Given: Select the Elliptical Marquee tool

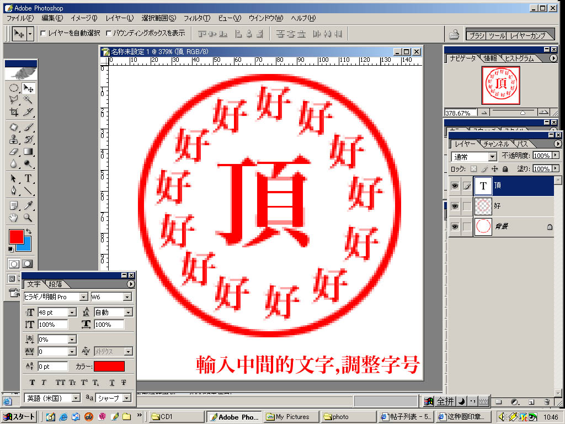Looking at the screenshot, I should coord(14,88).
